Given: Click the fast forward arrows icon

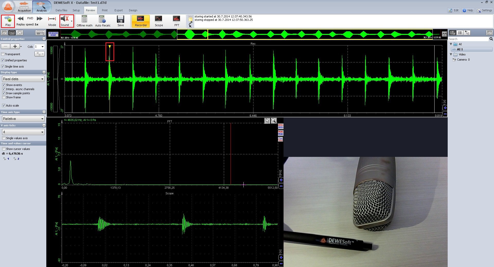Looking at the screenshot, I should tap(40, 18).
